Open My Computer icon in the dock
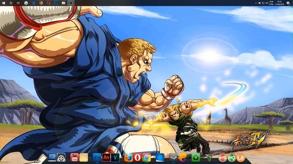This screenshot has width=293, height=164. point(52,158)
